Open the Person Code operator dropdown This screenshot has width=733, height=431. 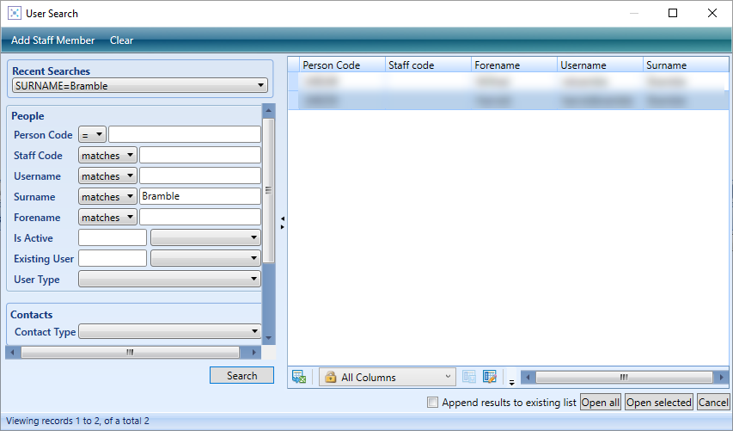tap(92, 135)
